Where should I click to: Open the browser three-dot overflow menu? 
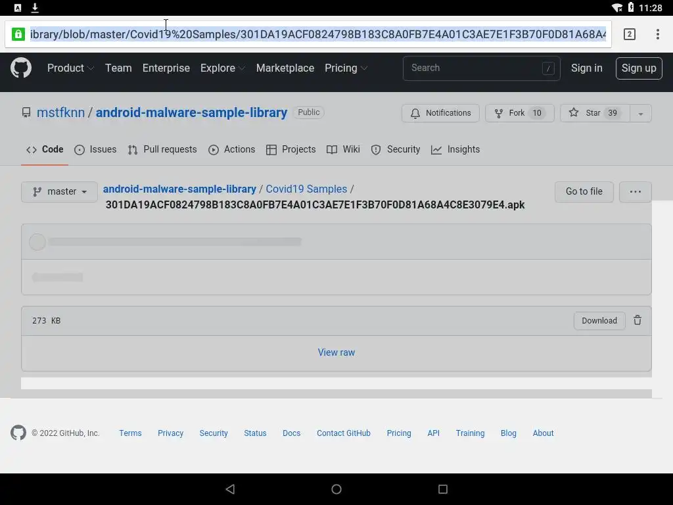pos(657,34)
